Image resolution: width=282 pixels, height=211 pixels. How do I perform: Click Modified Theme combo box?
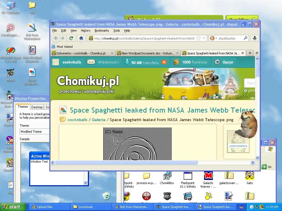(34, 132)
